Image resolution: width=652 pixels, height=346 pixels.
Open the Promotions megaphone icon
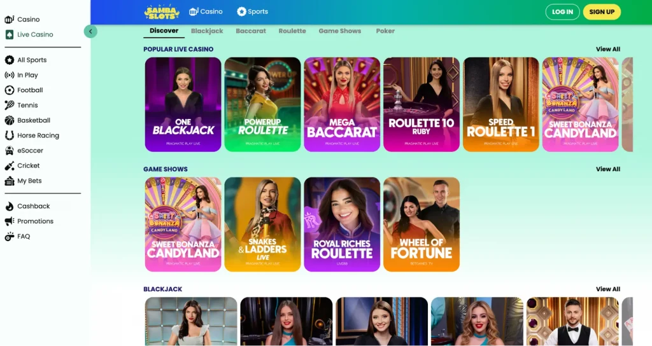coord(9,221)
